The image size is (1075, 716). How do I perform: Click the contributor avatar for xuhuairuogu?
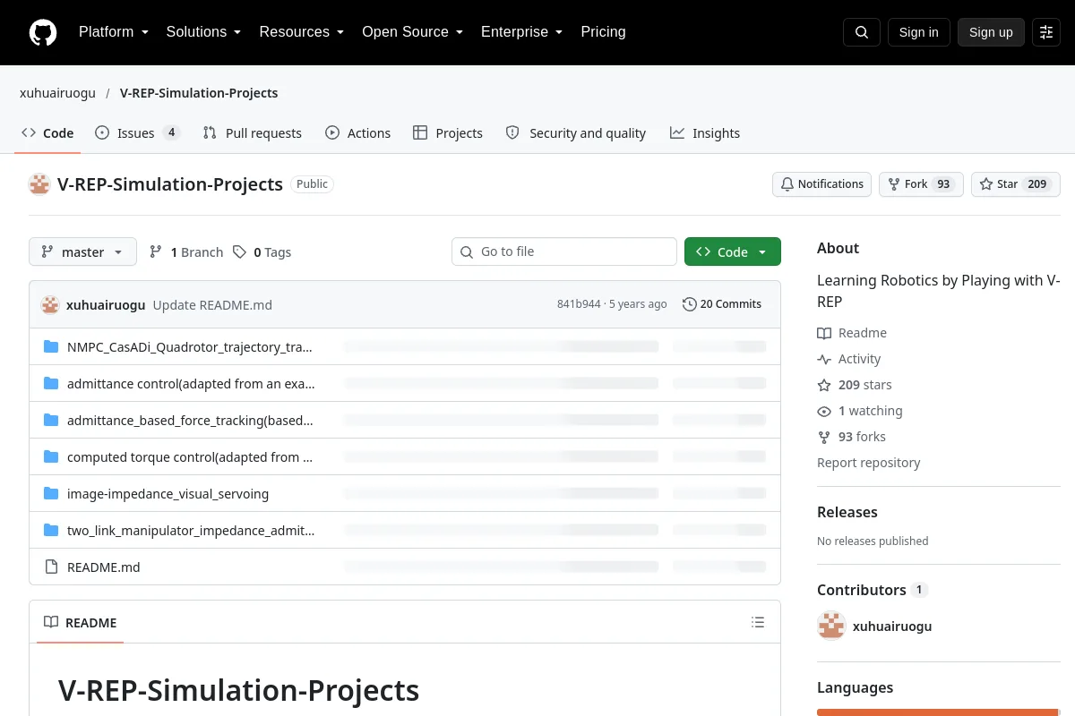[x=831, y=626]
